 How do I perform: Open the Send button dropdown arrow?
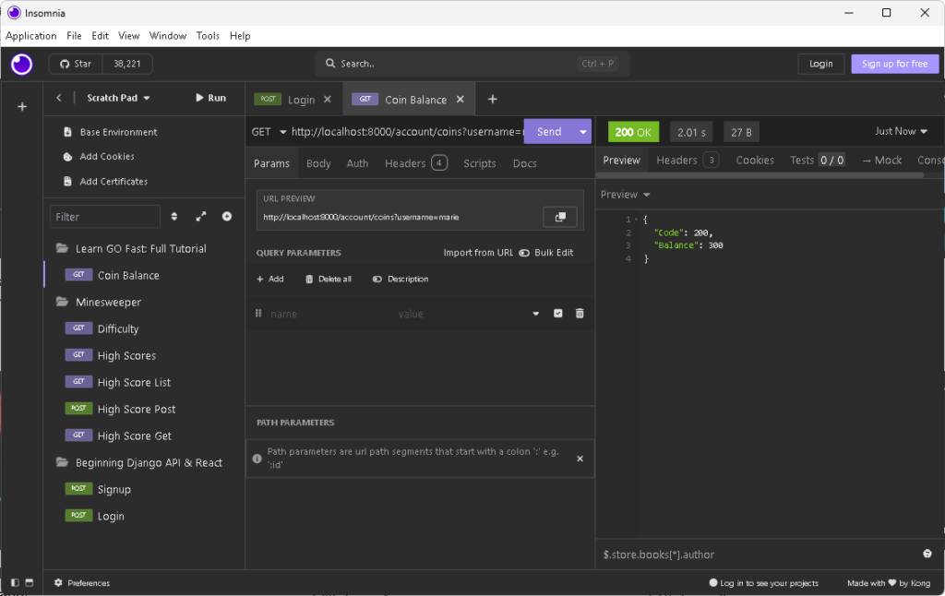coord(582,132)
